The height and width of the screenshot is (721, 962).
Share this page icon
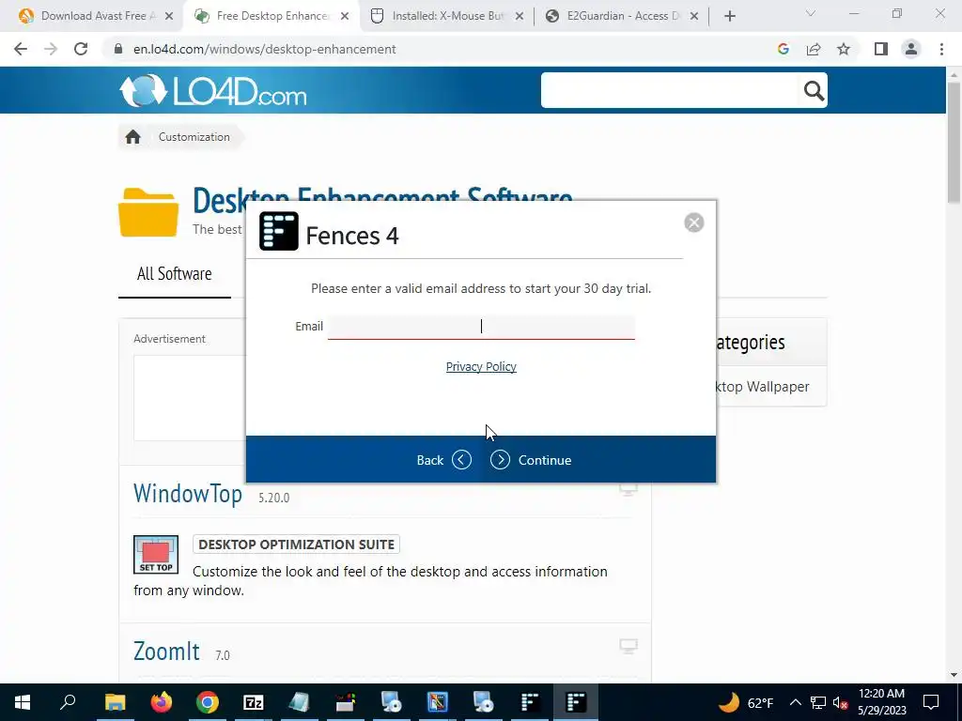coord(814,49)
